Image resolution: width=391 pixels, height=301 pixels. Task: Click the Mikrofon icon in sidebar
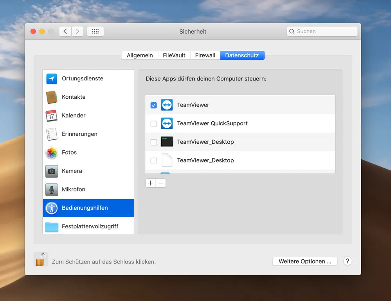pos(52,190)
